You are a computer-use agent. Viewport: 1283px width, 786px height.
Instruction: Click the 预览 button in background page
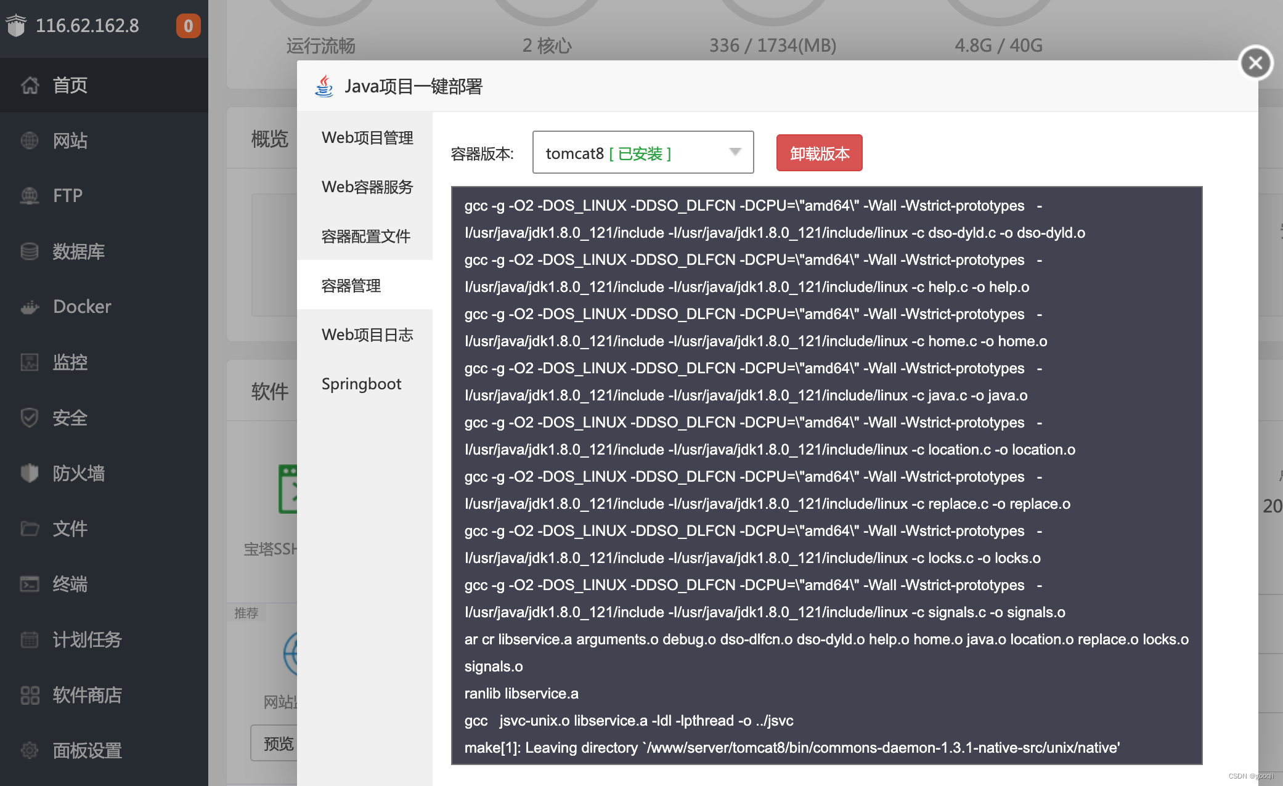point(275,743)
